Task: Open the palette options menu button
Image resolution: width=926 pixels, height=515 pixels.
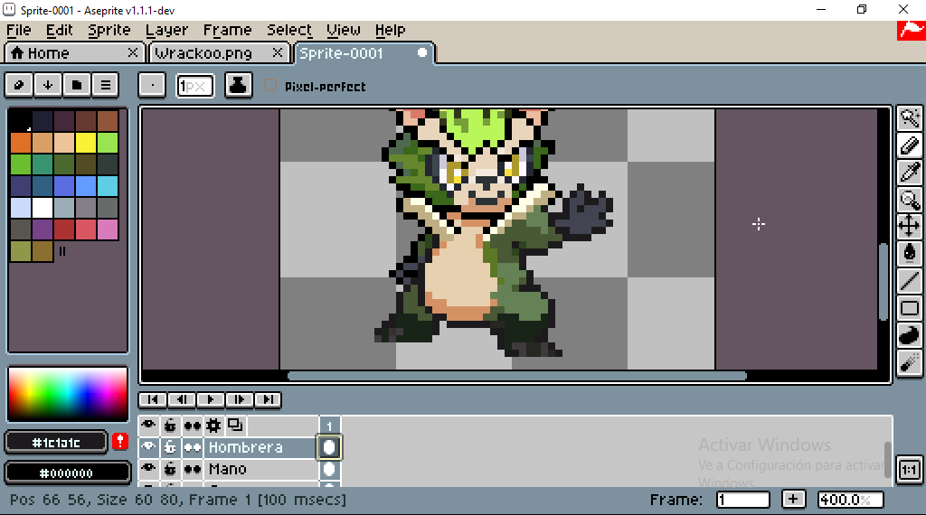Action: 106,85
